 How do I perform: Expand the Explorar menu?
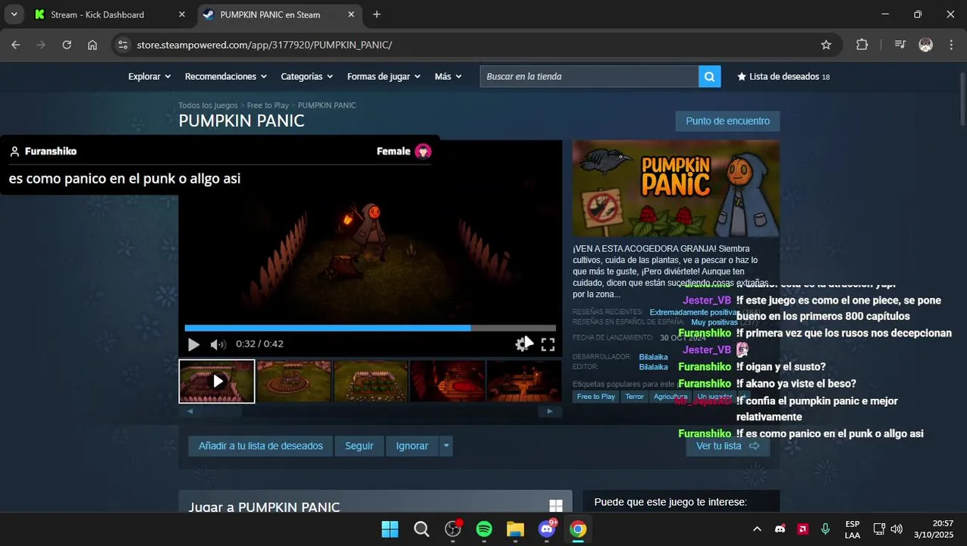pyautogui.click(x=149, y=77)
